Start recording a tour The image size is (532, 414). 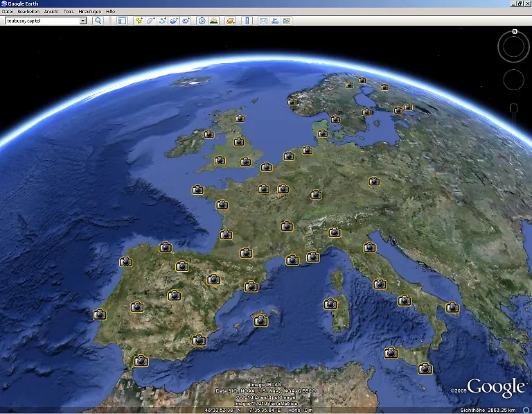coord(186,21)
